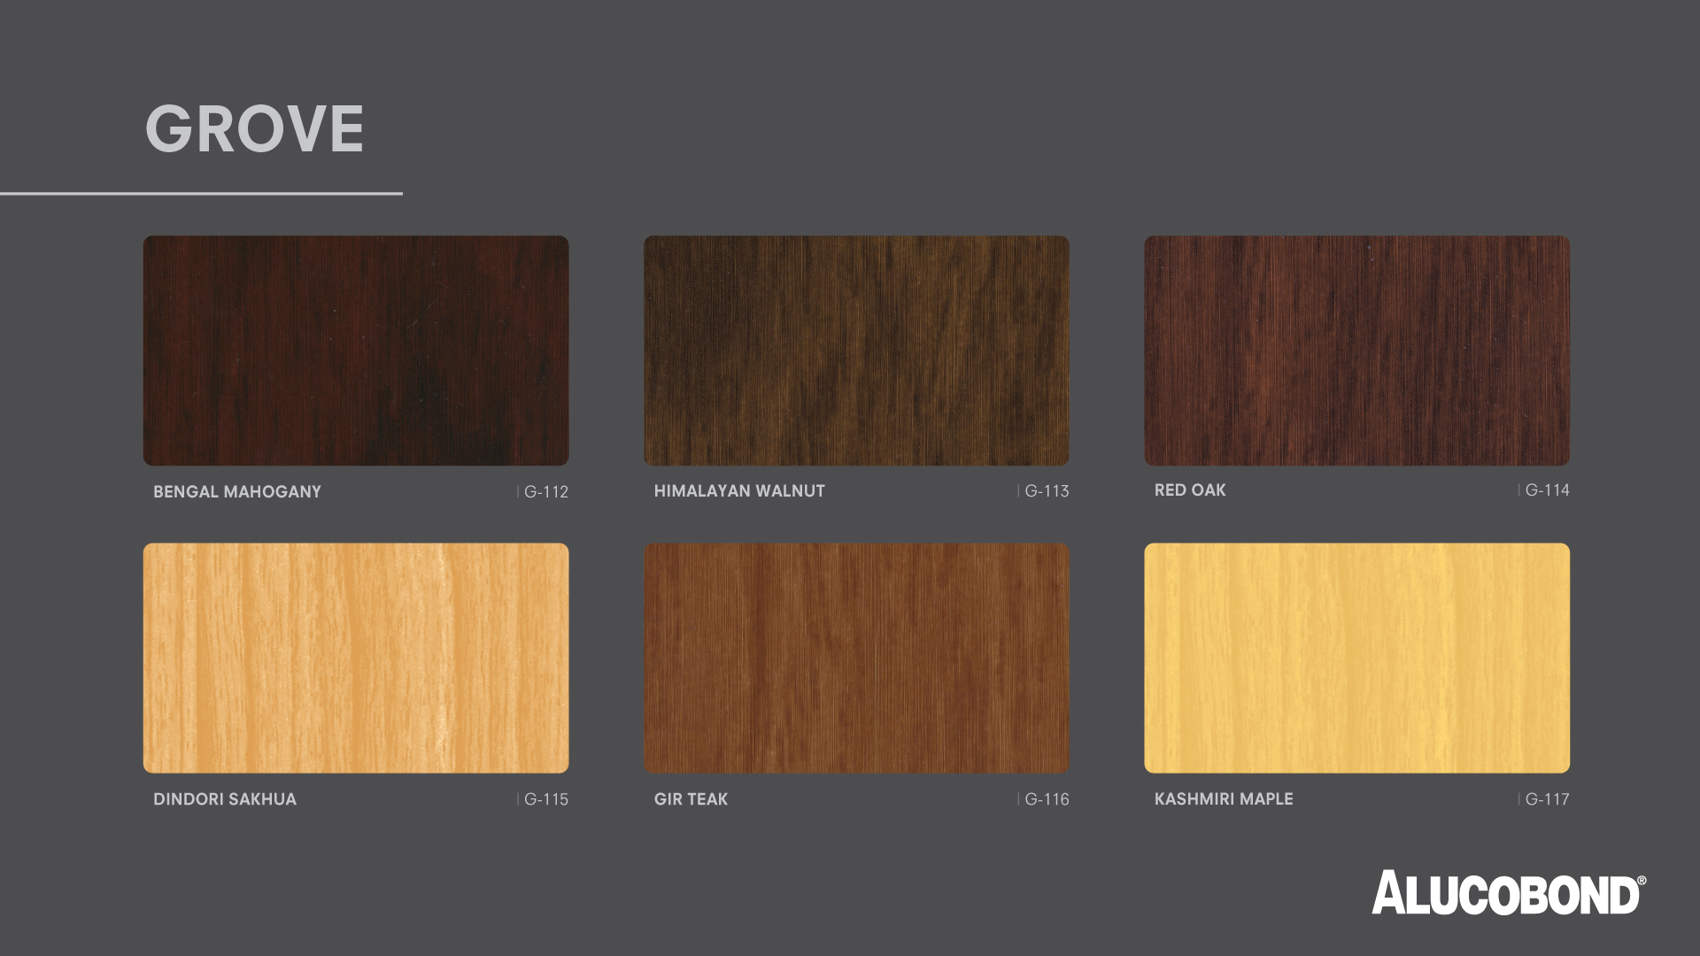Screen dimensions: 1700x956
Task: Click the code G-116
Action: (x=1047, y=798)
